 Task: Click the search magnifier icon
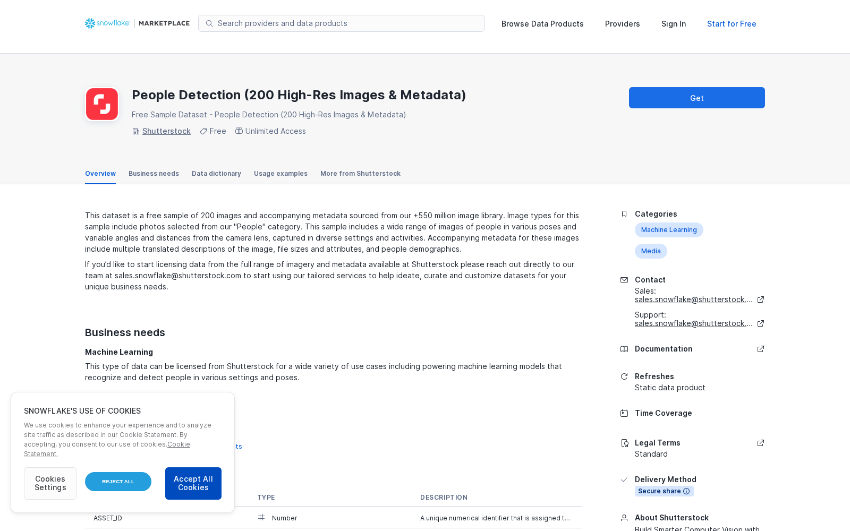coord(209,23)
